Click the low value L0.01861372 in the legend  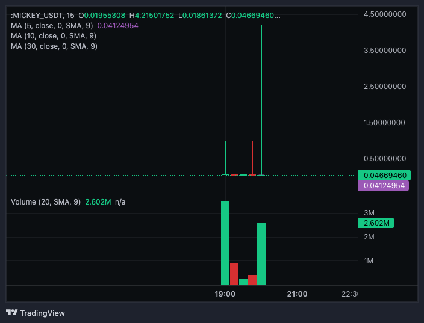[200, 16]
